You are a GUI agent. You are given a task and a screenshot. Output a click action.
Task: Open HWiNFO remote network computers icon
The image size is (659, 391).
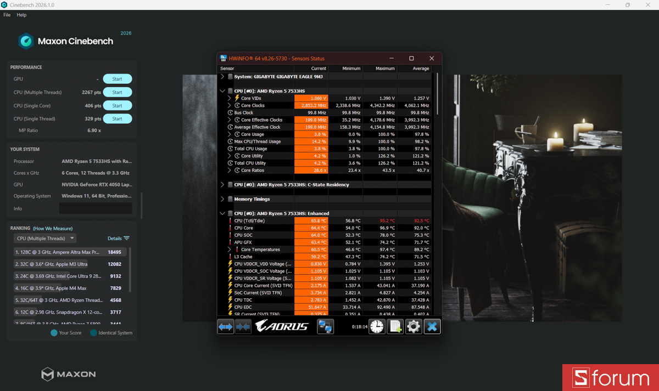point(326,326)
